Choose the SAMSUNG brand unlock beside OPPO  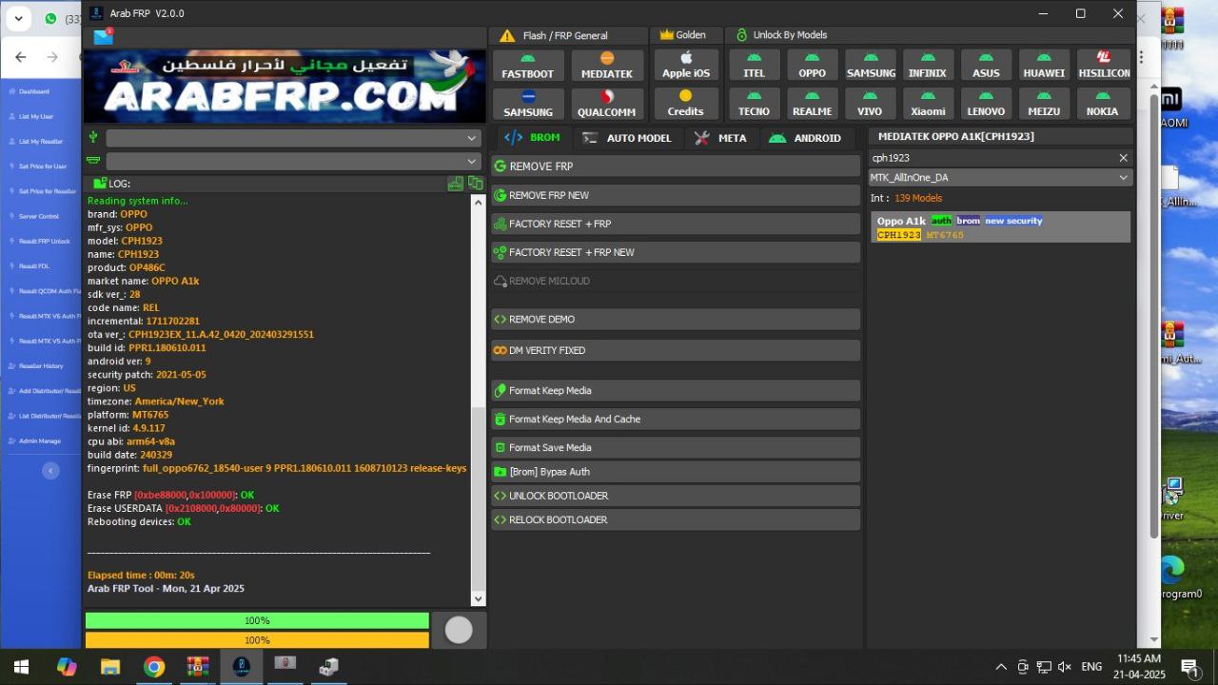click(x=871, y=66)
